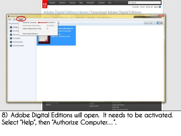Open the Help menu in Adobe Digital Editions
The width and height of the screenshot is (181, 136).
[21, 19]
